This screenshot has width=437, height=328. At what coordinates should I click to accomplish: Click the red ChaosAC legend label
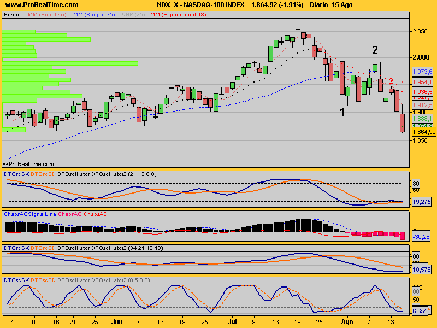(95, 214)
